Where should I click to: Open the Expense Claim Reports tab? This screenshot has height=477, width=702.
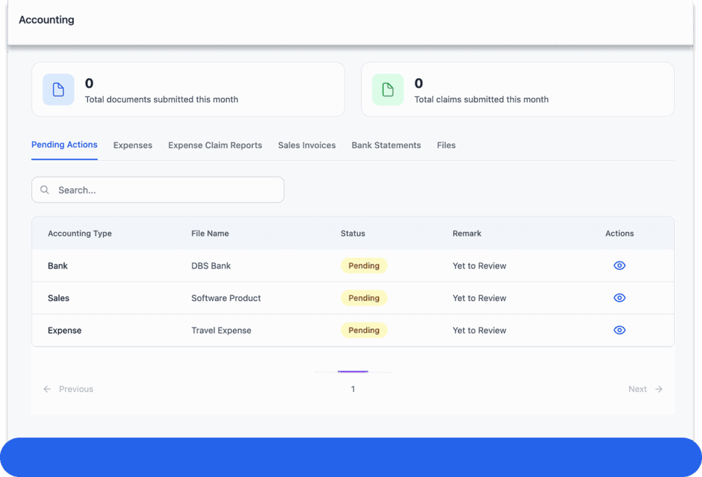click(x=215, y=145)
